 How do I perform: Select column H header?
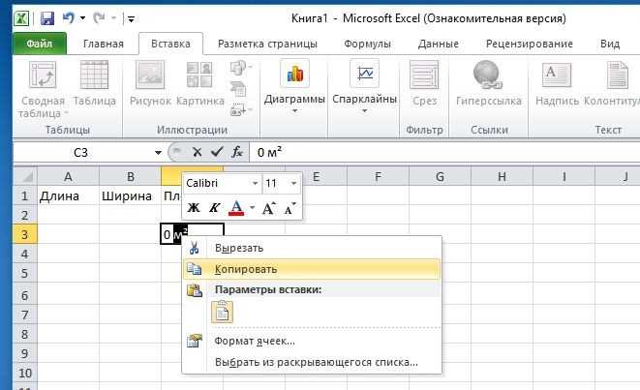[x=503, y=177]
